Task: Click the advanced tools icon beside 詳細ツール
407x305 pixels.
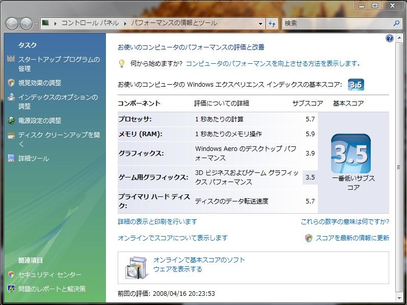Action: coord(11,158)
